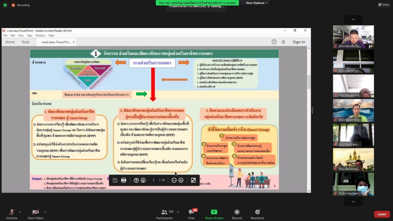Open Acrobat help question mark icon
Screen dimensions: 393x221
[274, 42]
